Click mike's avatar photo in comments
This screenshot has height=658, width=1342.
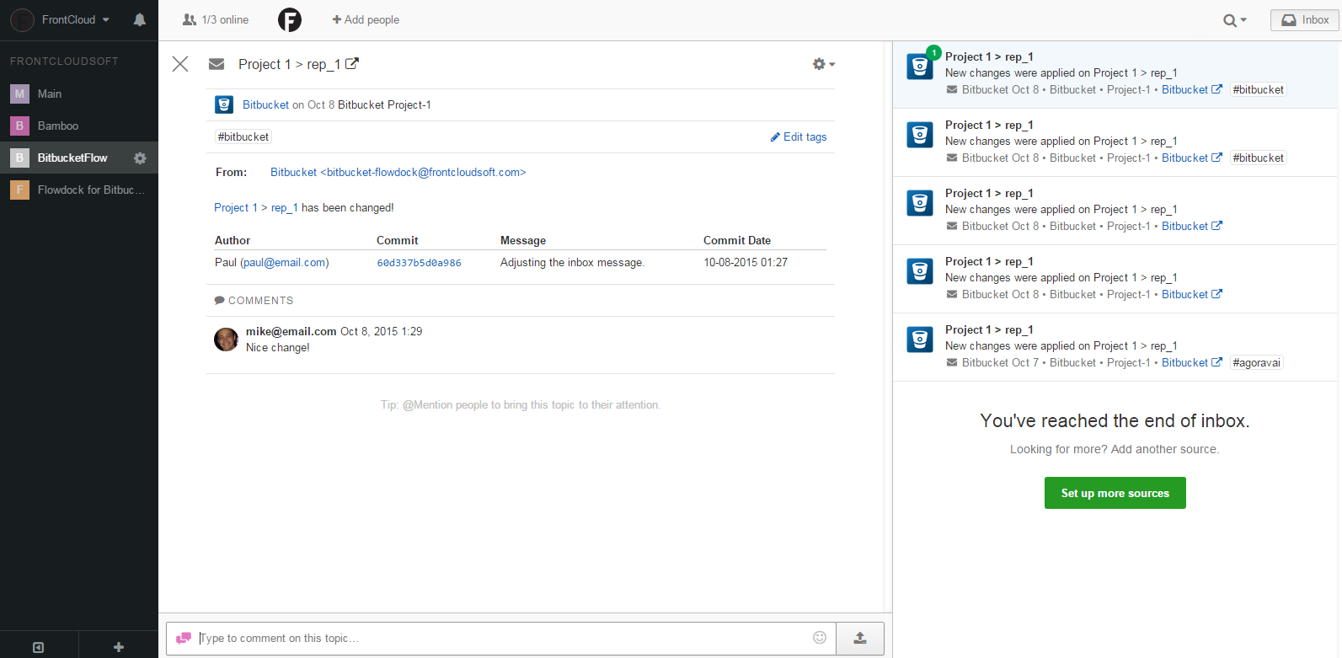[x=227, y=340]
